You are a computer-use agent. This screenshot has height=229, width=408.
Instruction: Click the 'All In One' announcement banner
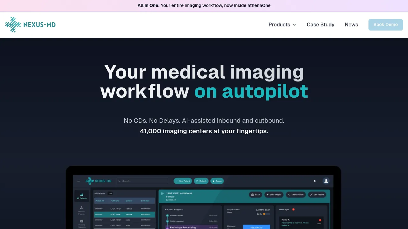[x=204, y=6]
